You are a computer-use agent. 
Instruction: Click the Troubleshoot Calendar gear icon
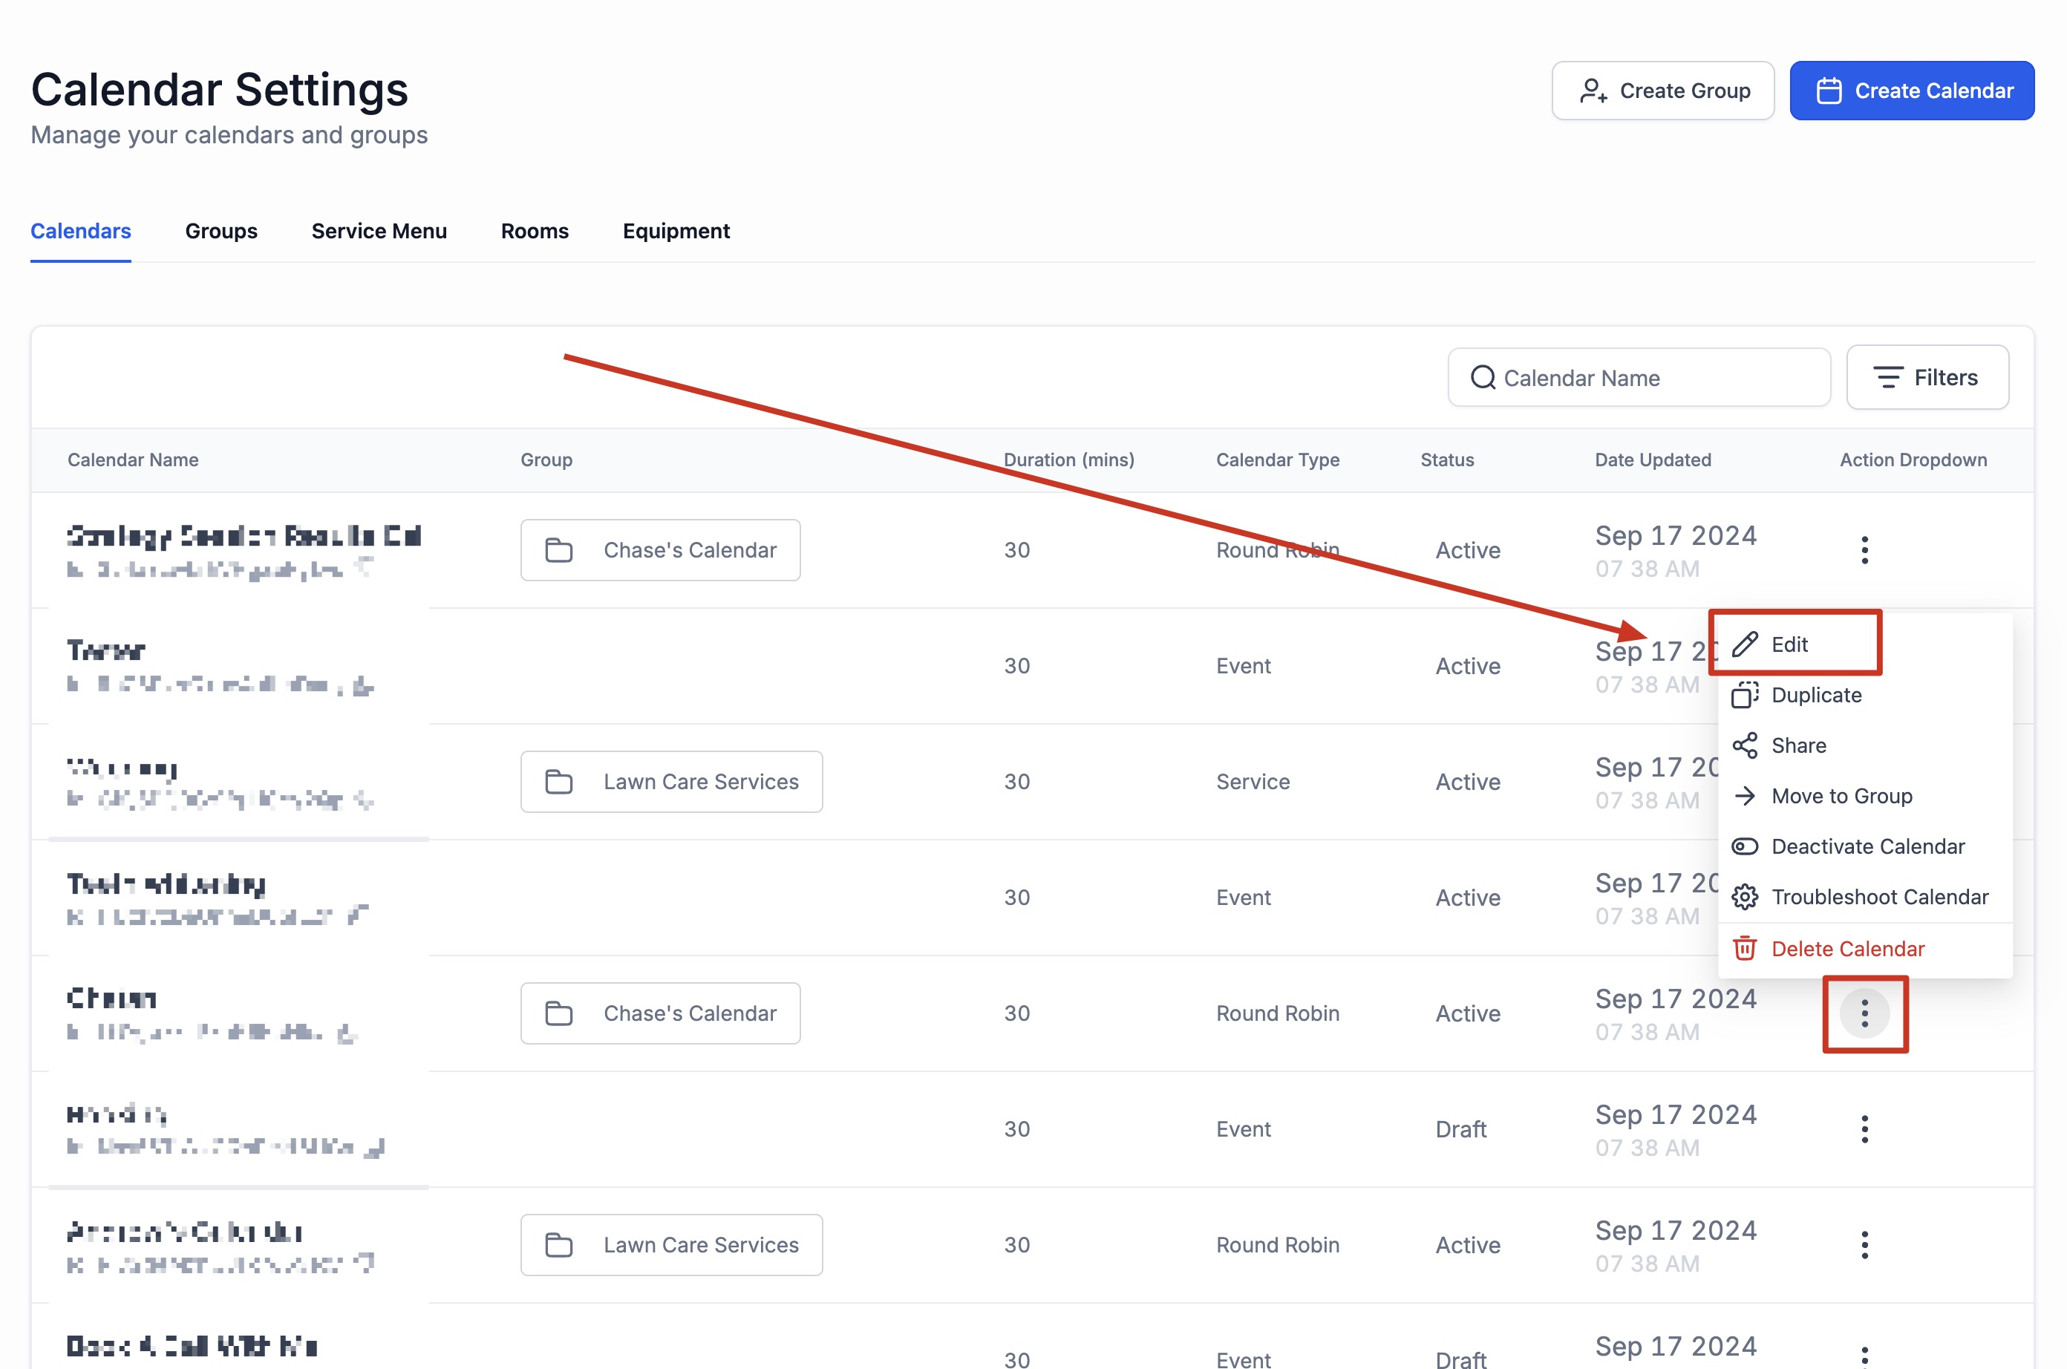(1744, 897)
